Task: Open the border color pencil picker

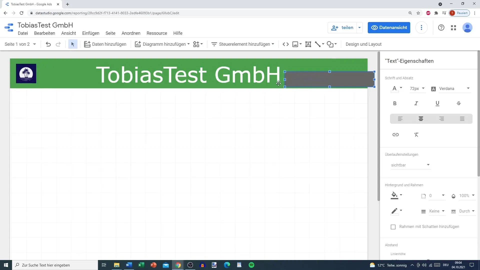Action: (396, 211)
